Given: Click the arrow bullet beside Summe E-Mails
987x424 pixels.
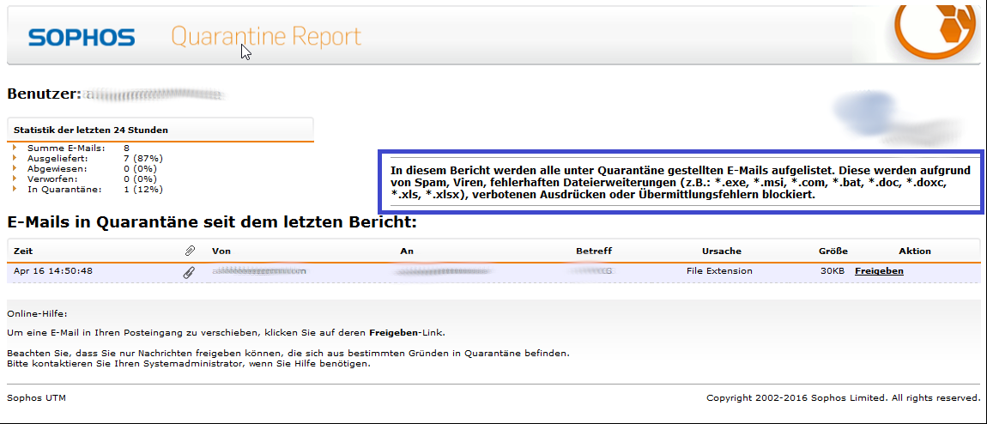Looking at the screenshot, I should coord(15,148).
